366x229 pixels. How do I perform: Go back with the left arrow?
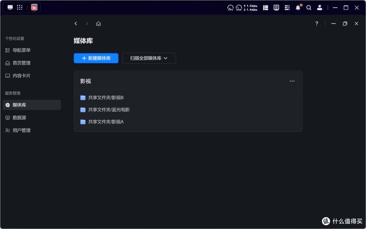pyautogui.click(x=76, y=24)
